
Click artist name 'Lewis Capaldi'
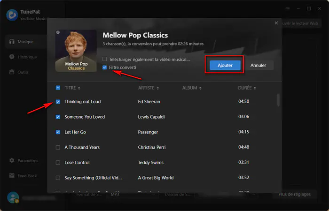coord(151,117)
